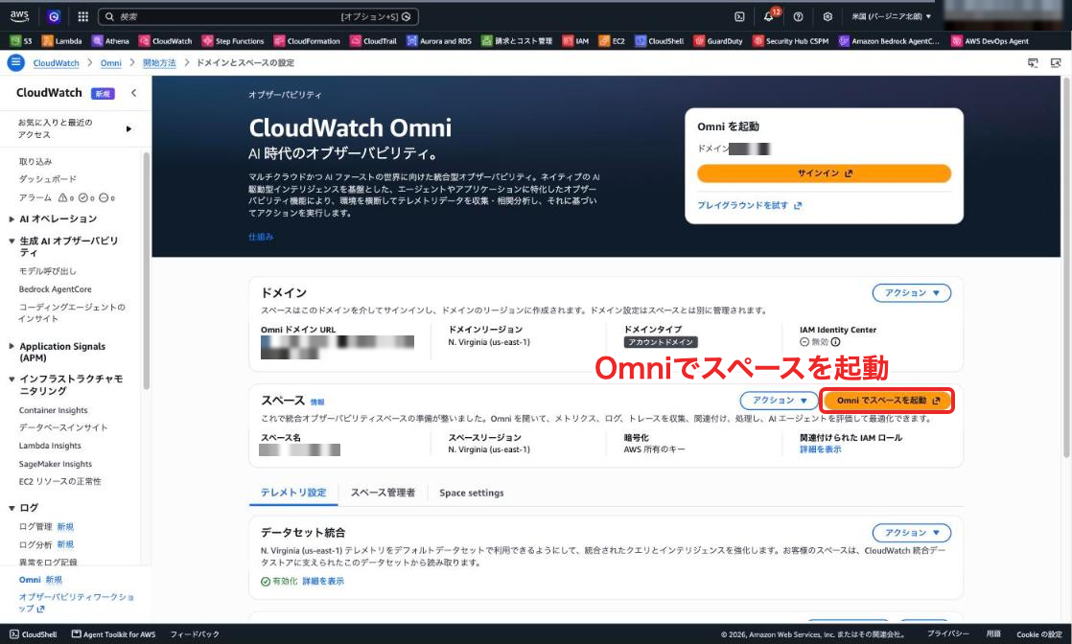Toggle the hamburger navigation menu icon

(x=15, y=63)
